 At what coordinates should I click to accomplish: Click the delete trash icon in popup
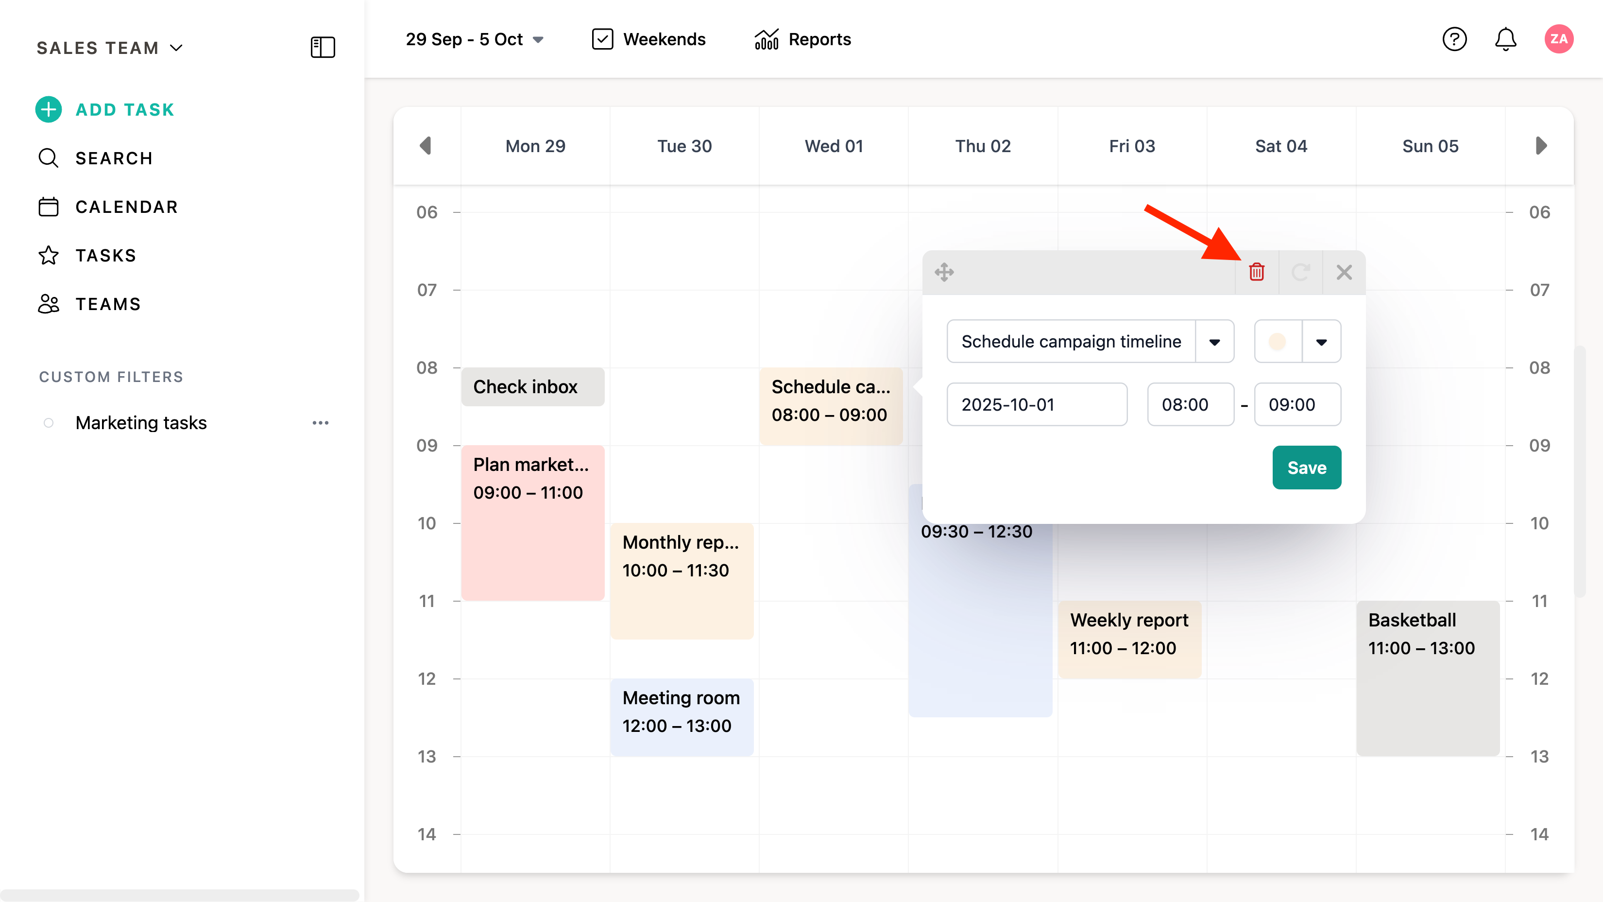click(1256, 272)
